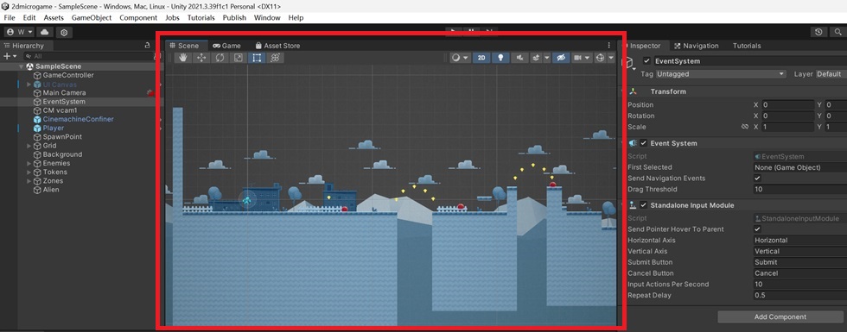Click the Add Component button
The image size is (847, 332).
(780, 317)
